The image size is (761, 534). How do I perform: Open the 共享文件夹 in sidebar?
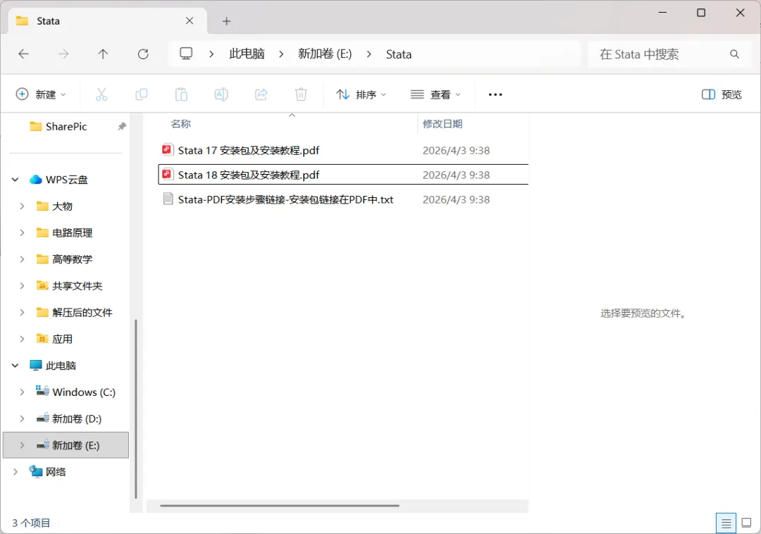pyautogui.click(x=69, y=286)
